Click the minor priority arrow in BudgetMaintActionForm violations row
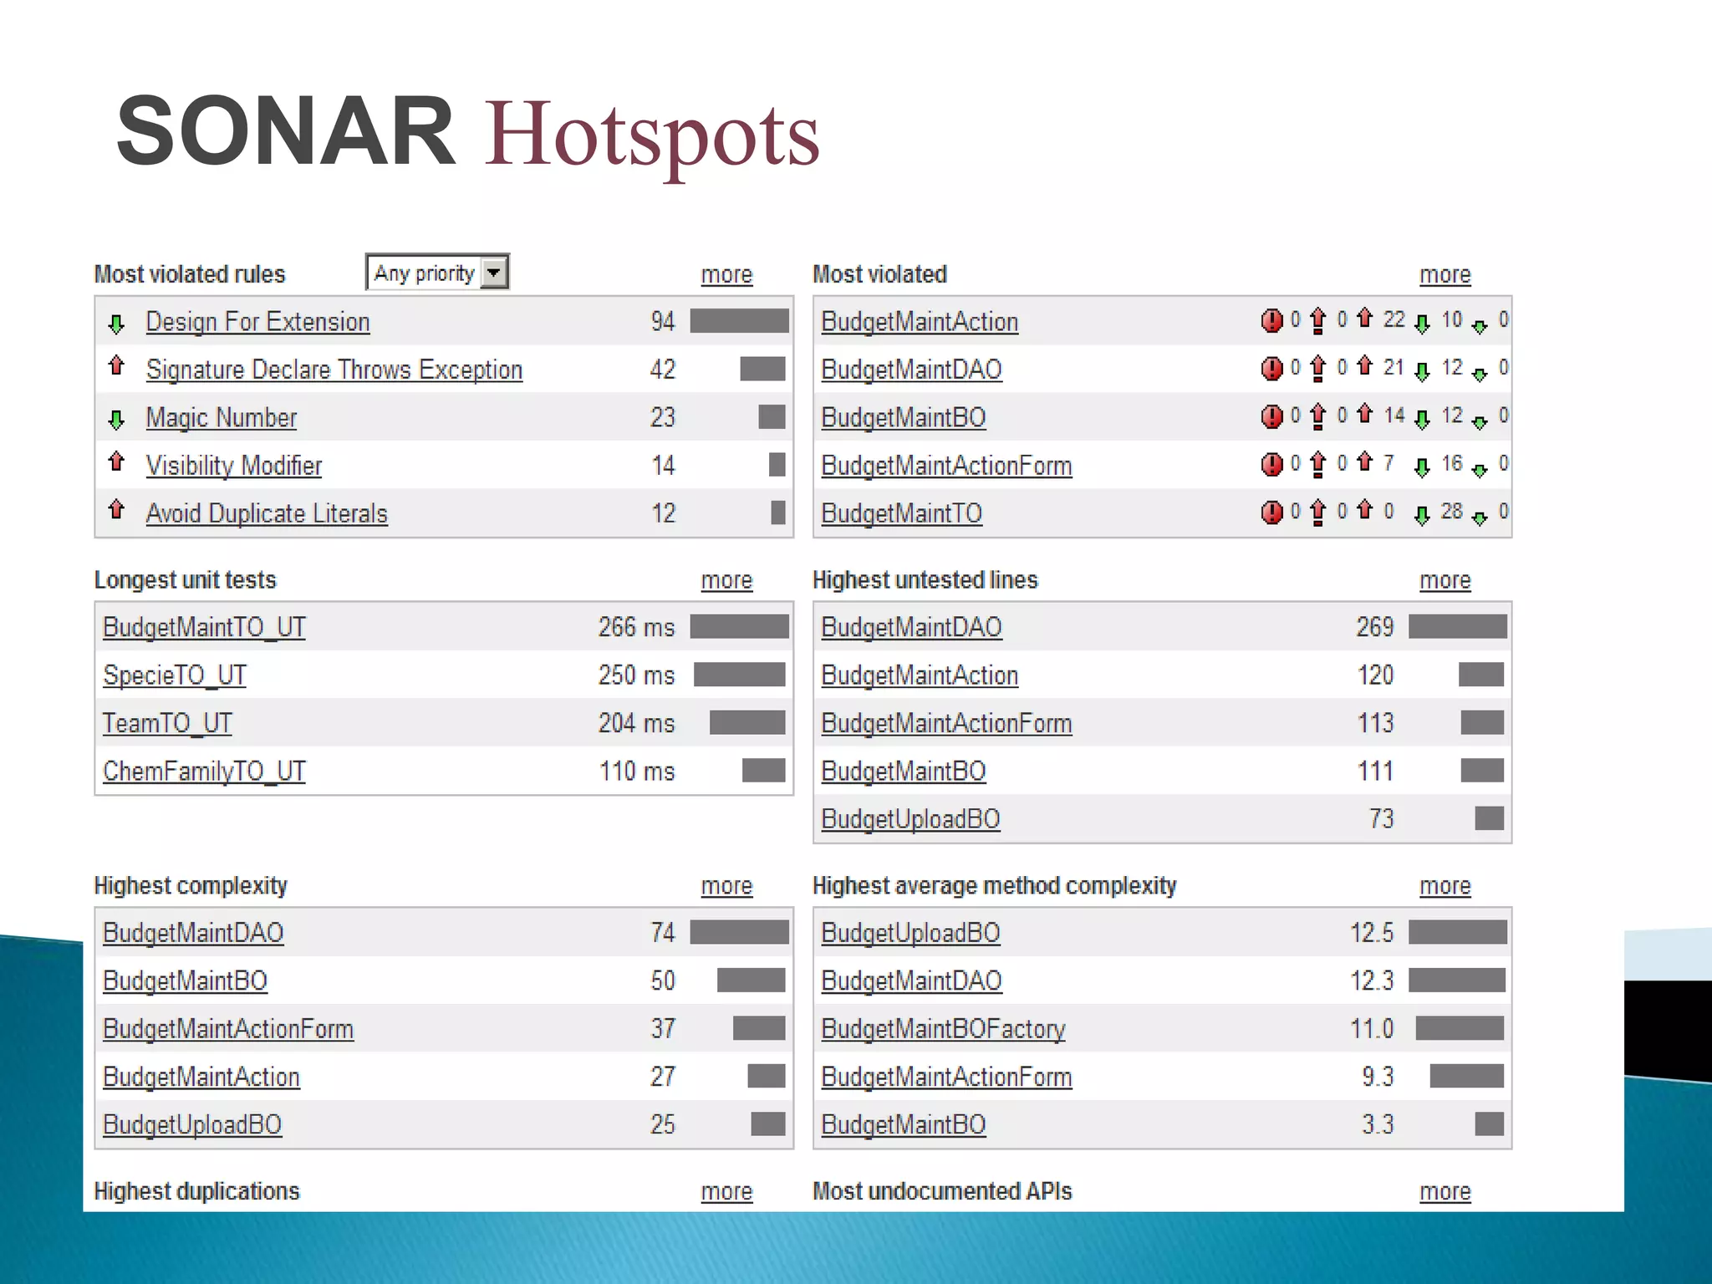The width and height of the screenshot is (1712, 1284). pos(1422,468)
